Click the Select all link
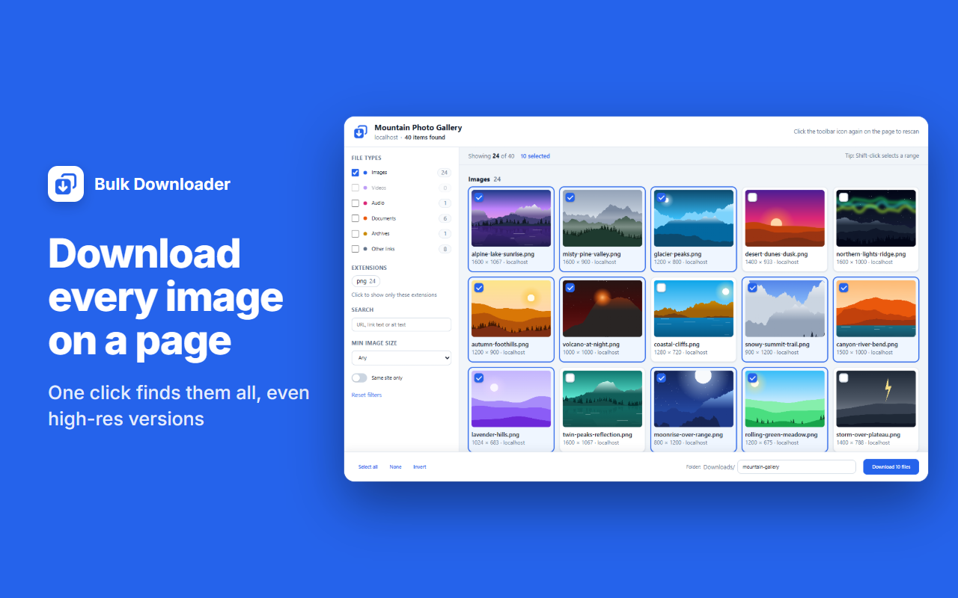The width and height of the screenshot is (958, 598). click(368, 467)
